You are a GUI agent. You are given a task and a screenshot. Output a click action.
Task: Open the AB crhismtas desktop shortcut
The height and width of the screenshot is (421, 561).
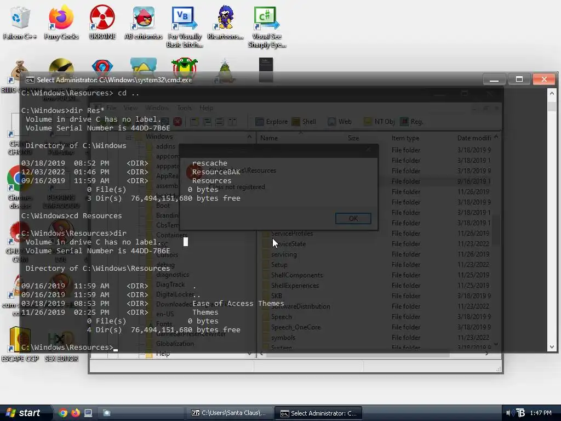[x=143, y=22]
